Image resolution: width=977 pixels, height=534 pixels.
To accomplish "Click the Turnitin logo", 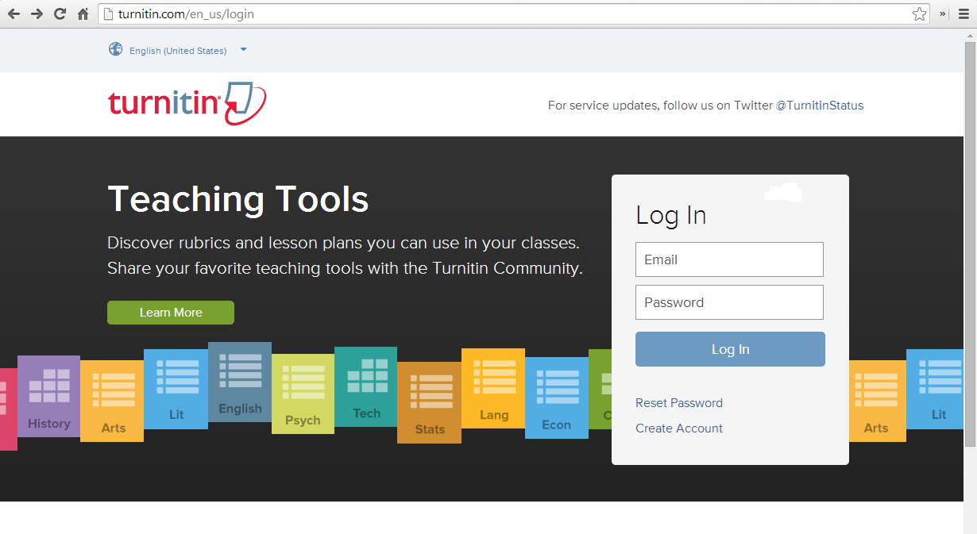I will [x=187, y=103].
